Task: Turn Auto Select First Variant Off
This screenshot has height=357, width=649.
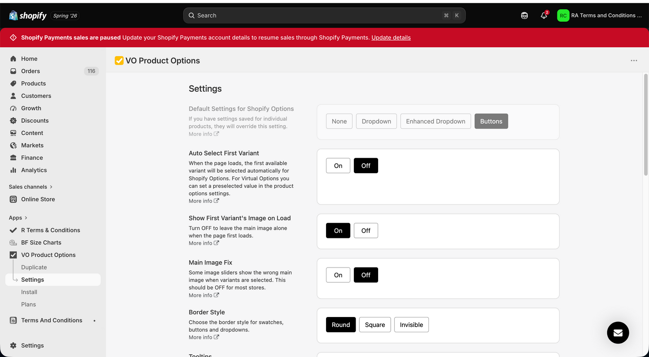Action: pyautogui.click(x=366, y=165)
